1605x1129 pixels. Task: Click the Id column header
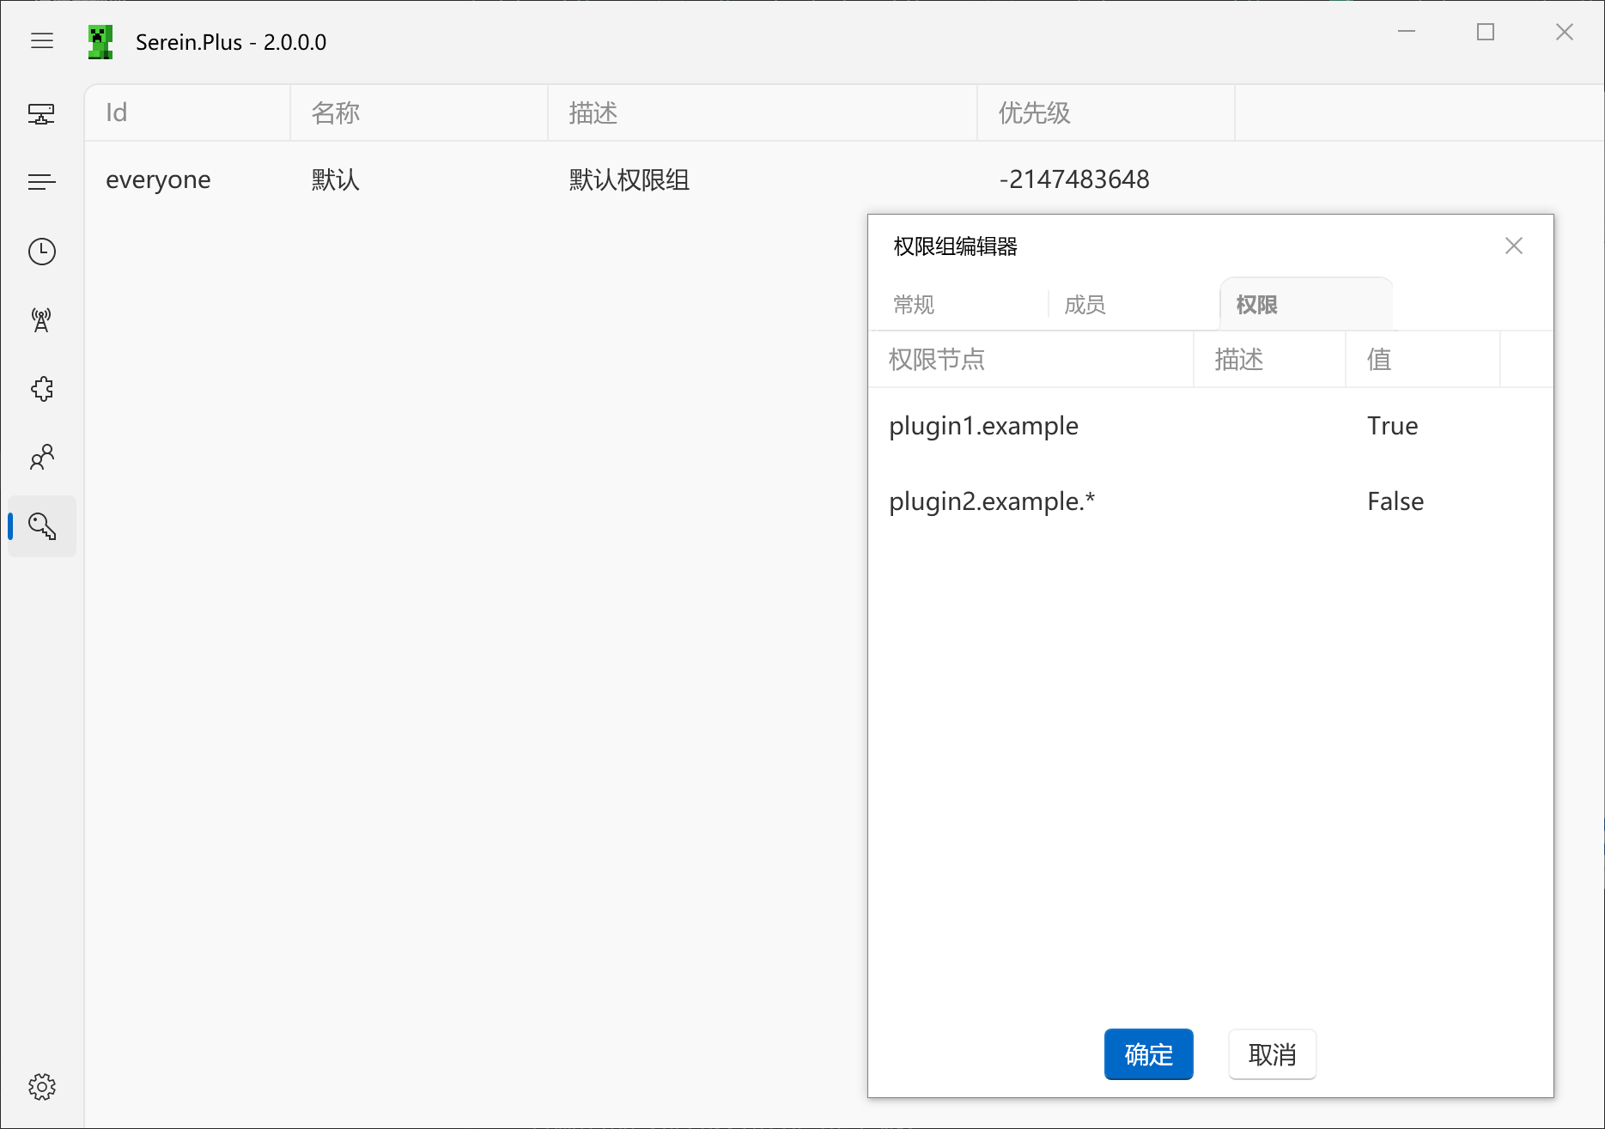tap(187, 112)
